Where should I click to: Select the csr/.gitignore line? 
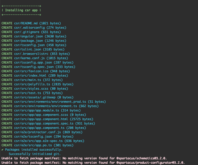(31, 32)
